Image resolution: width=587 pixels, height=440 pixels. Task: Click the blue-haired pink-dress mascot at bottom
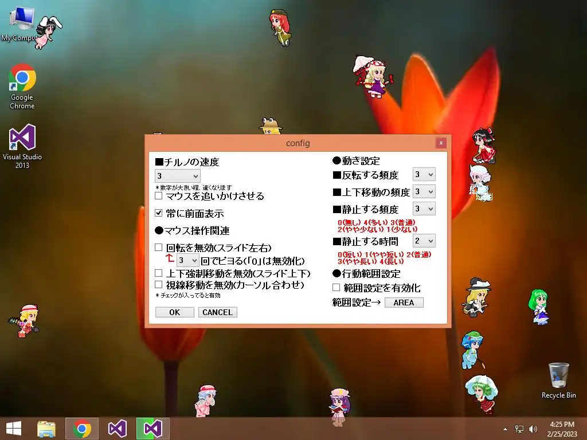206,401
